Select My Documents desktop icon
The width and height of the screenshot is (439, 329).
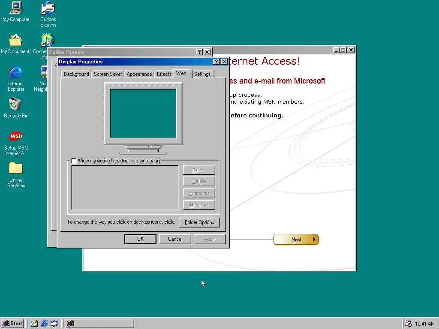[16, 44]
